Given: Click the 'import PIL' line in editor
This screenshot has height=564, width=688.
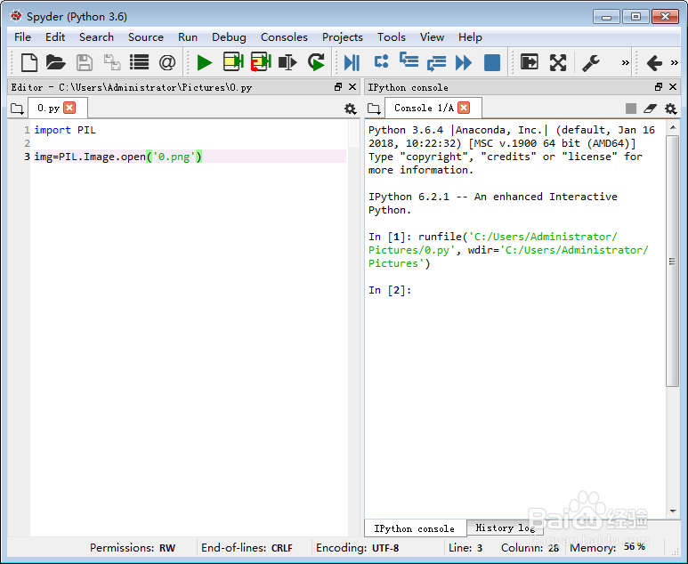Looking at the screenshot, I should pos(65,130).
